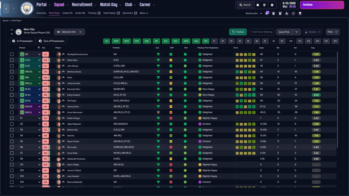Select the checkbox for Erling Haaland
This screenshot has height=196, width=349.
click(12, 95)
